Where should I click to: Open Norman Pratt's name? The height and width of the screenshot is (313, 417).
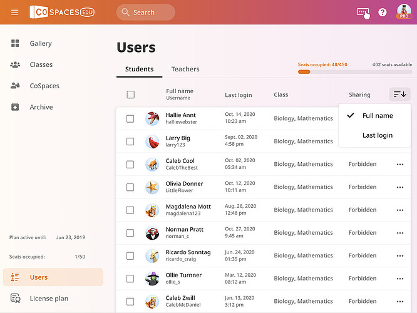click(184, 229)
